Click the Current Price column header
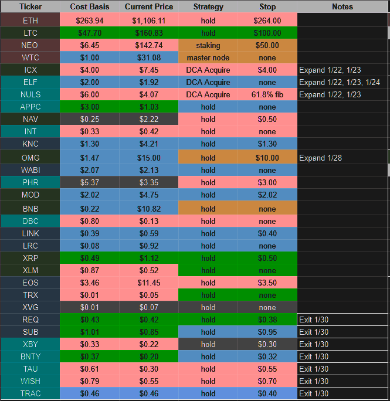The height and width of the screenshot is (401, 390). (x=149, y=6)
